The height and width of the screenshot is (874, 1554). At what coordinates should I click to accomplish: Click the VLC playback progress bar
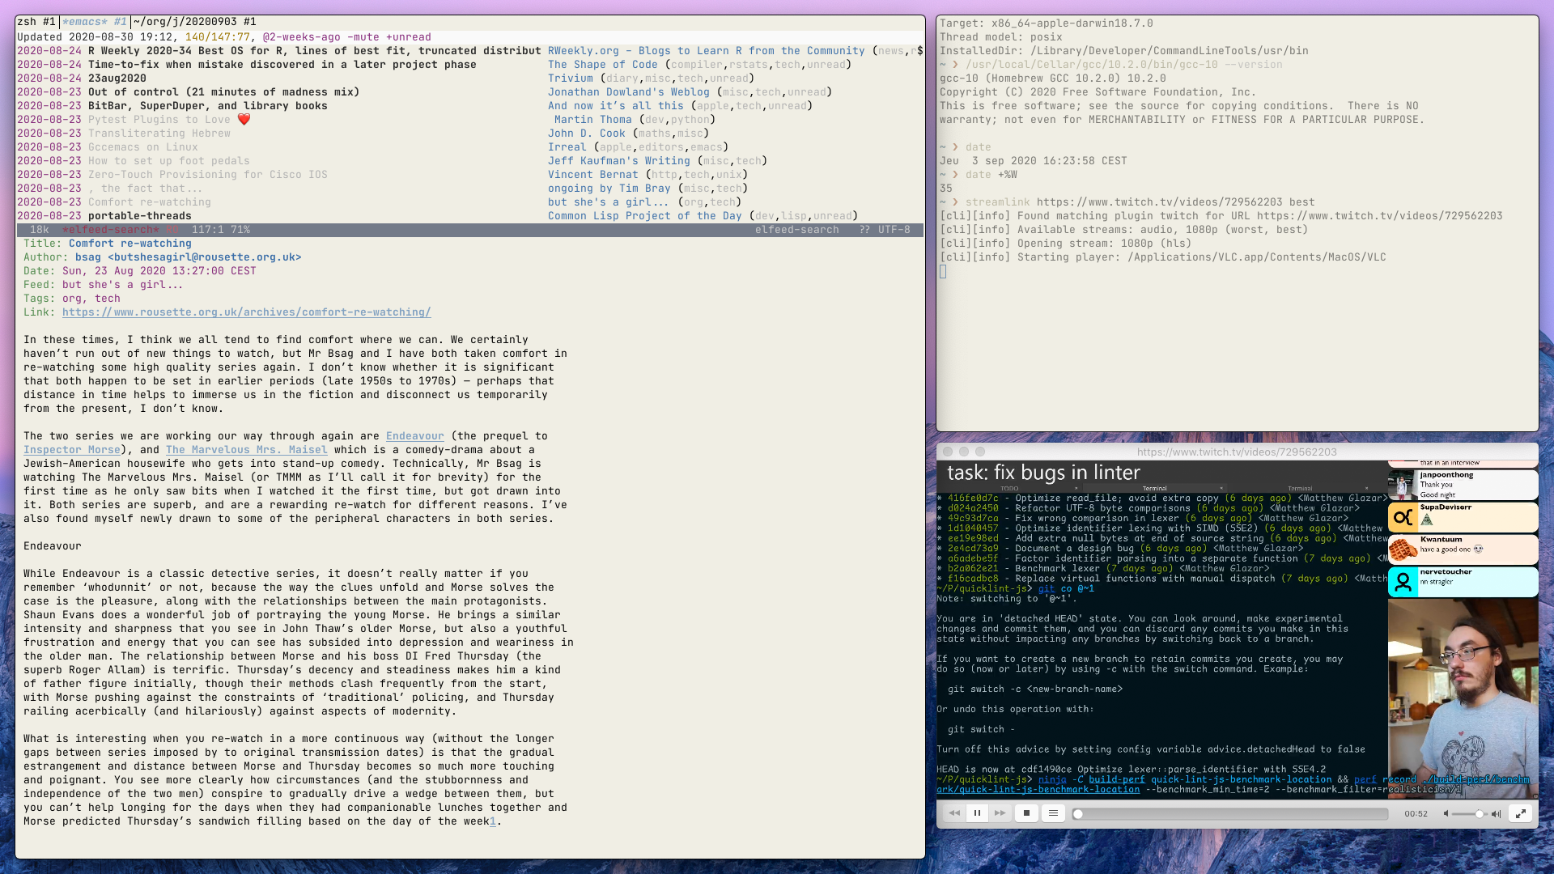1230,814
